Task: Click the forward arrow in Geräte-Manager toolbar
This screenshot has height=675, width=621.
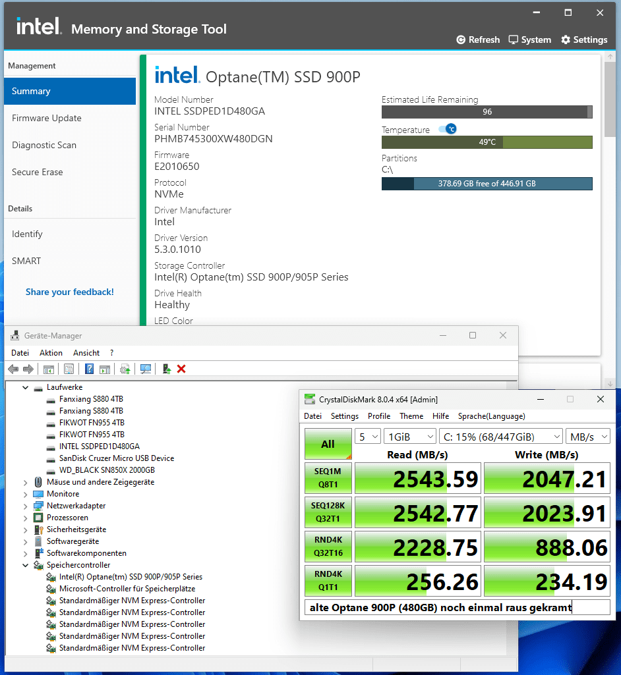Action: pyautogui.click(x=28, y=369)
